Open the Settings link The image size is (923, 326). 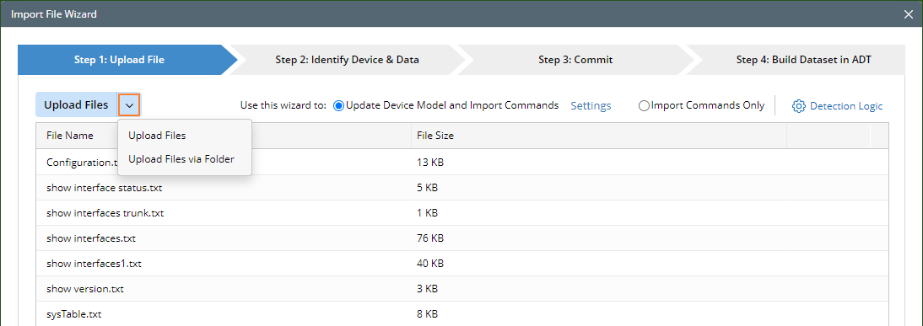591,106
